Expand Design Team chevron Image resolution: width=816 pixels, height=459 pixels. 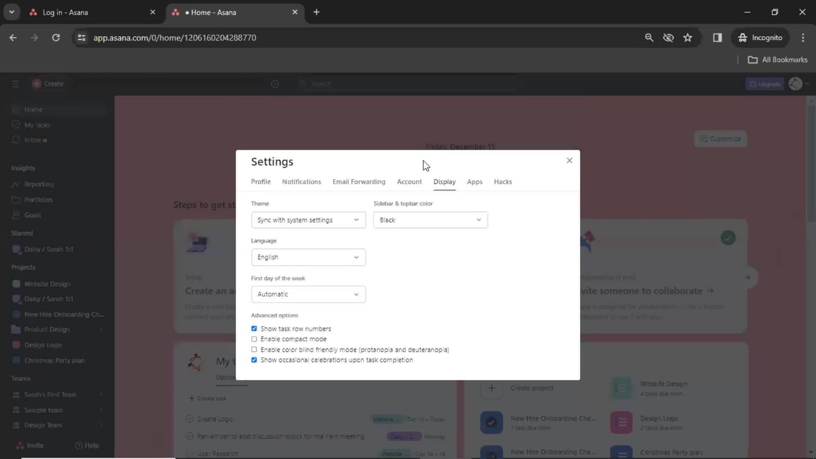[101, 425]
